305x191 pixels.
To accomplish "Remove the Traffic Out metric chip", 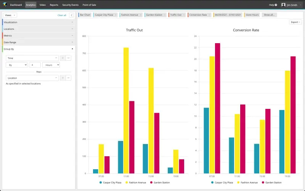I will 184,15.
